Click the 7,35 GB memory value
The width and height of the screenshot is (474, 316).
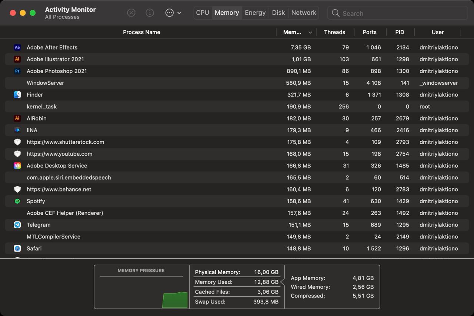point(301,47)
